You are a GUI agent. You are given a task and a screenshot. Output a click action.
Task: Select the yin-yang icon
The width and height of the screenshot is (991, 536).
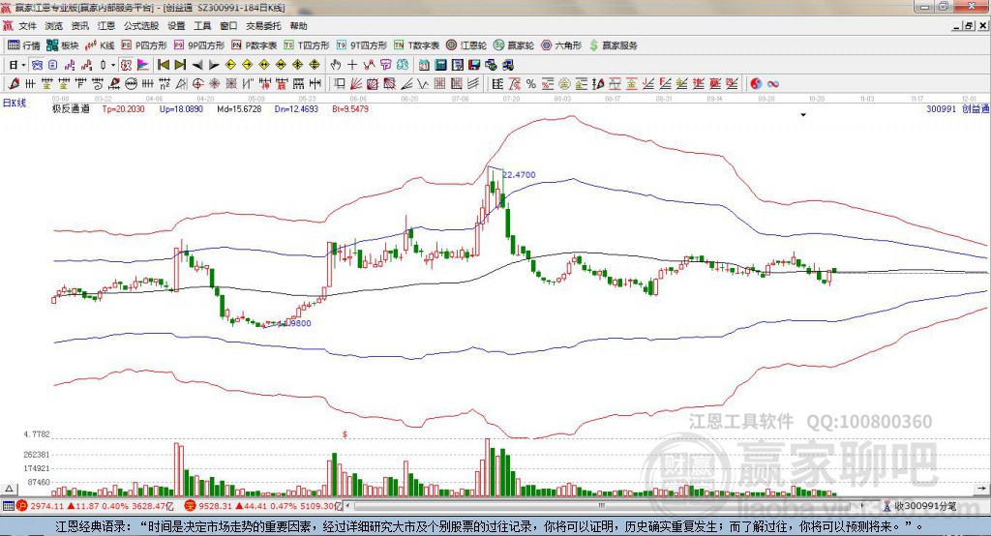[756, 84]
